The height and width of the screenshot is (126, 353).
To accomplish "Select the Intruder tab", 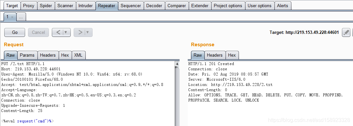I will click(x=85, y=6).
